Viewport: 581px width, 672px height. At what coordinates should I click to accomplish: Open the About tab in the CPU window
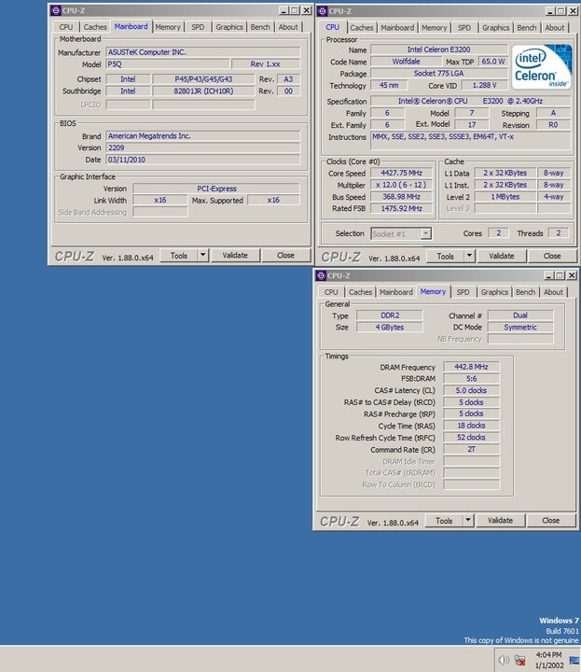pos(555,27)
